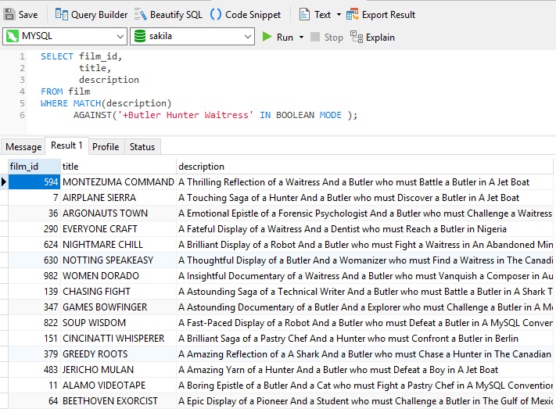Image resolution: width=556 pixels, height=409 pixels.
Task: Click the Code Snippet label
Action: [253, 15]
